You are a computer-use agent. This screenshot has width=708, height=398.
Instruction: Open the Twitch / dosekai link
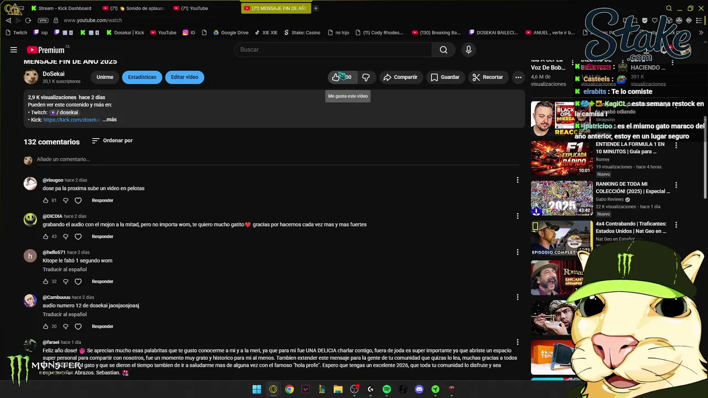point(64,113)
